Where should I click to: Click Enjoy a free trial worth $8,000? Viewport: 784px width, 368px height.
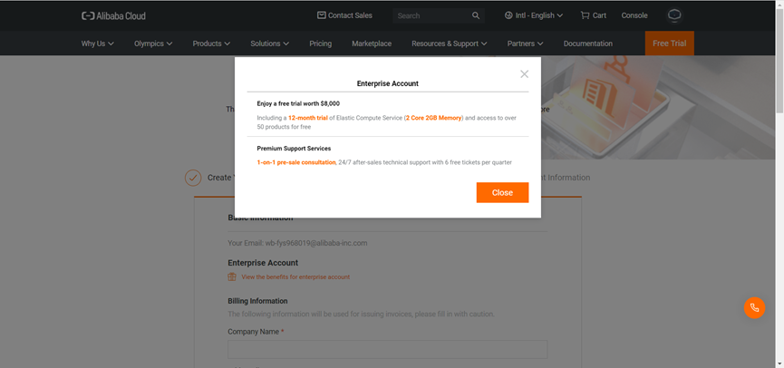click(x=298, y=103)
